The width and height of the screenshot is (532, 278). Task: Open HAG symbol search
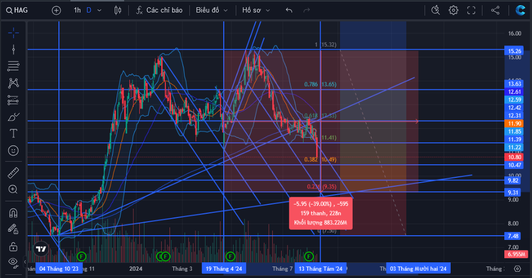pyautogui.click(x=17, y=10)
